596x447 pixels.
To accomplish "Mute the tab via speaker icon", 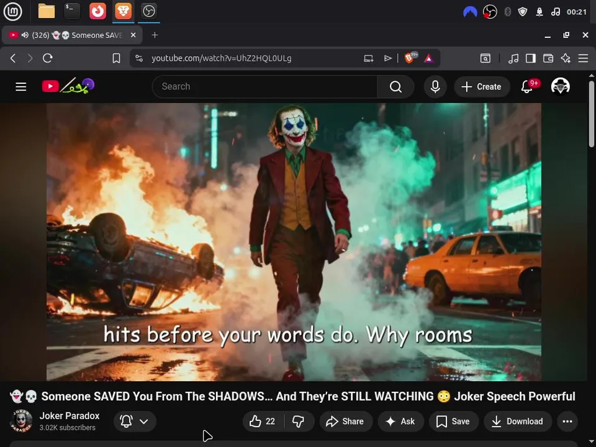I will tap(25, 35).
